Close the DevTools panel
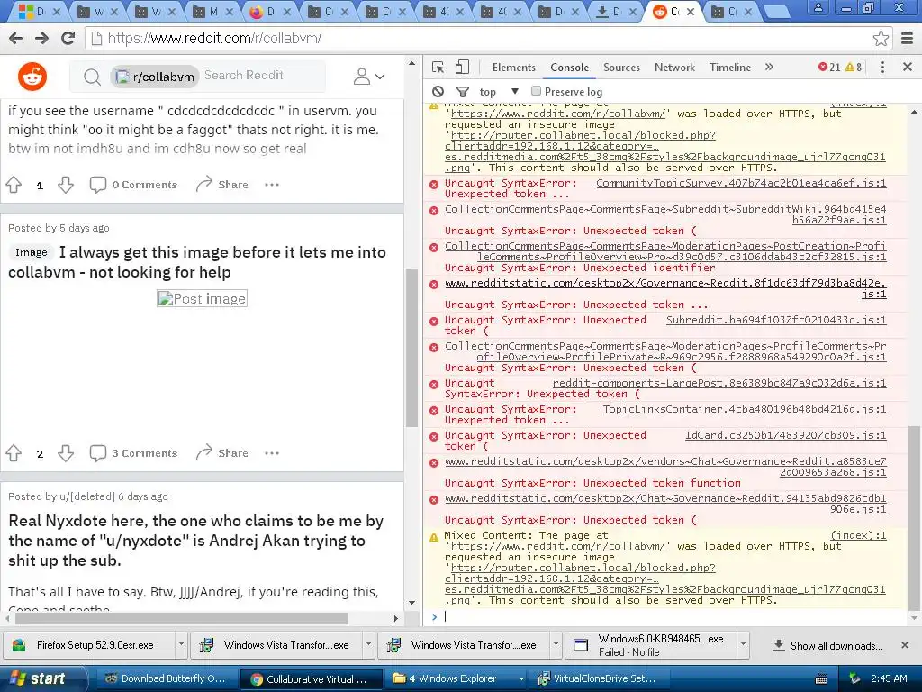The height and width of the screenshot is (692, 922). coord(908,67)
